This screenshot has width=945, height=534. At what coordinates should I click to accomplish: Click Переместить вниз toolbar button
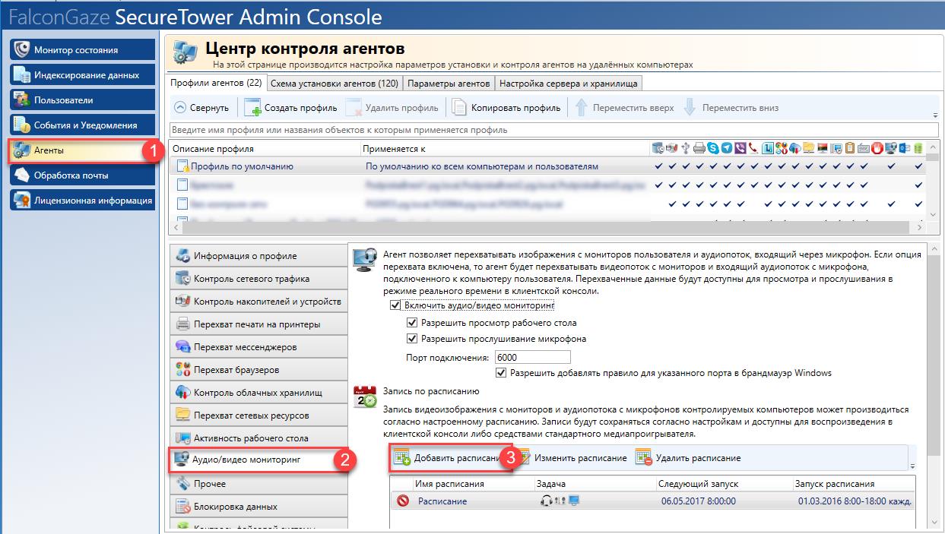[x=731, y=108]
